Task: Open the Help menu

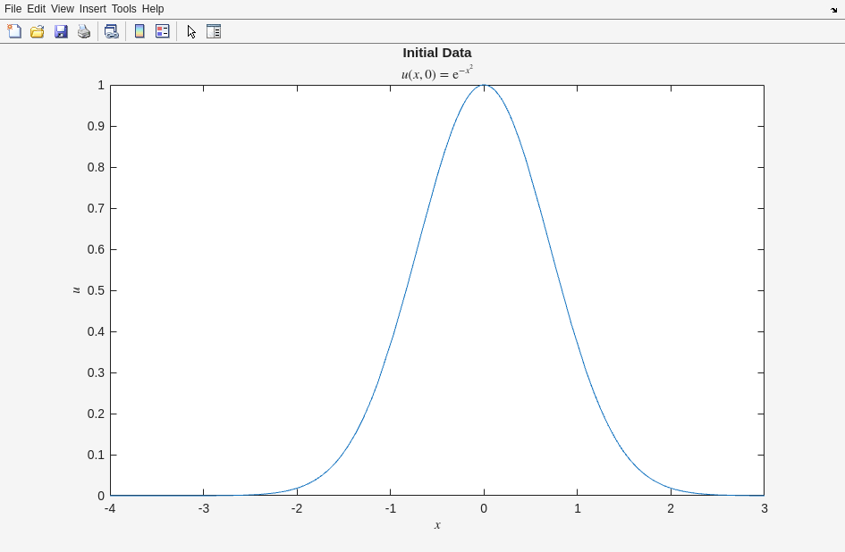Action: (x=153, y=9)
